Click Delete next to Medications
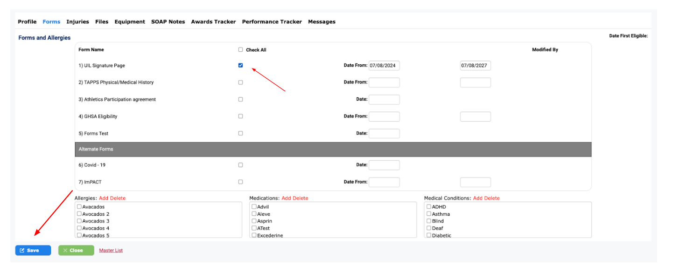The width and height of the screenshot is (673, 273). (301, 198)
